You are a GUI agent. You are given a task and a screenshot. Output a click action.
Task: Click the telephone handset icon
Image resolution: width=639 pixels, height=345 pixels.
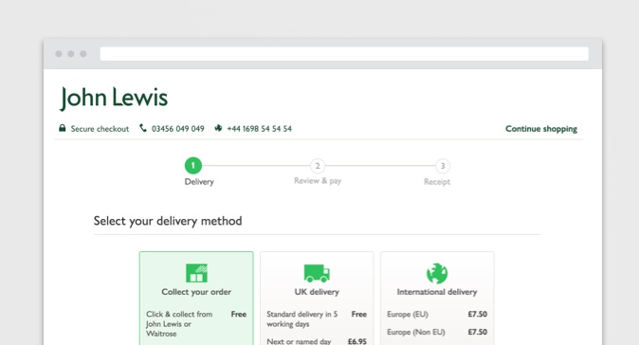[x=143, y=128]
